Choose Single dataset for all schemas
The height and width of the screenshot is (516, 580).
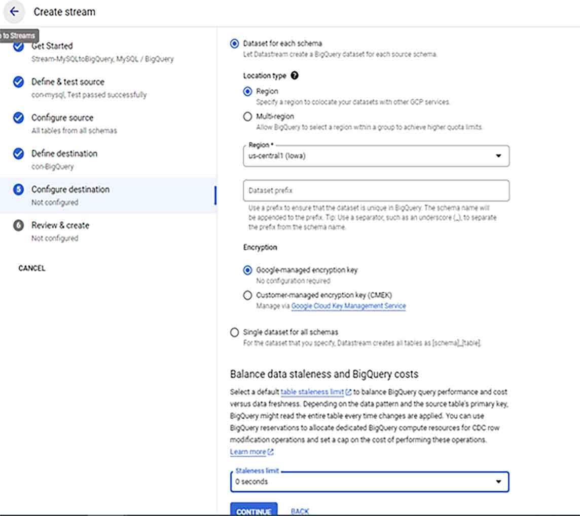[x=234, y=332]
